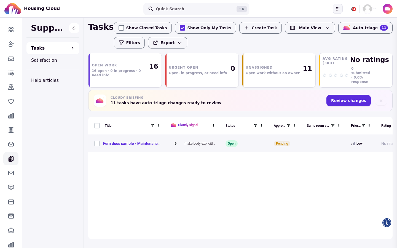Tick the select-all checkbox in the table header

97,126
